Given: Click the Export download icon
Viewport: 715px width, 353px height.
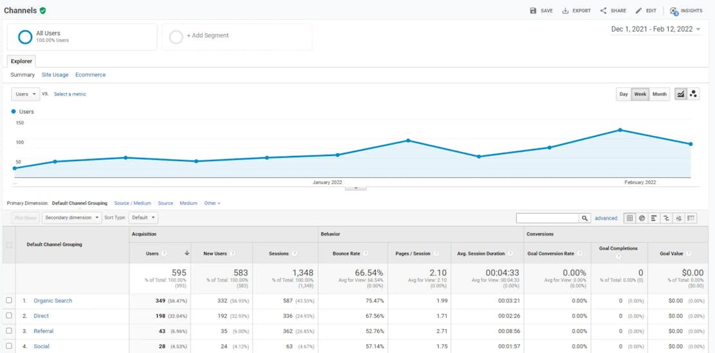Looking at the screenshot, I should 565,11.
